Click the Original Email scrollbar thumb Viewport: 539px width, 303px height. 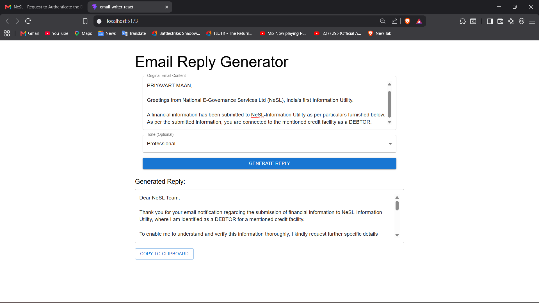[389, 104]
